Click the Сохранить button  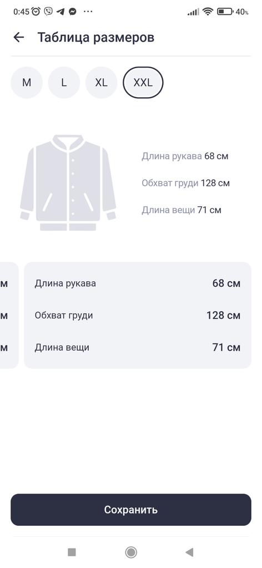click(131, 510)
